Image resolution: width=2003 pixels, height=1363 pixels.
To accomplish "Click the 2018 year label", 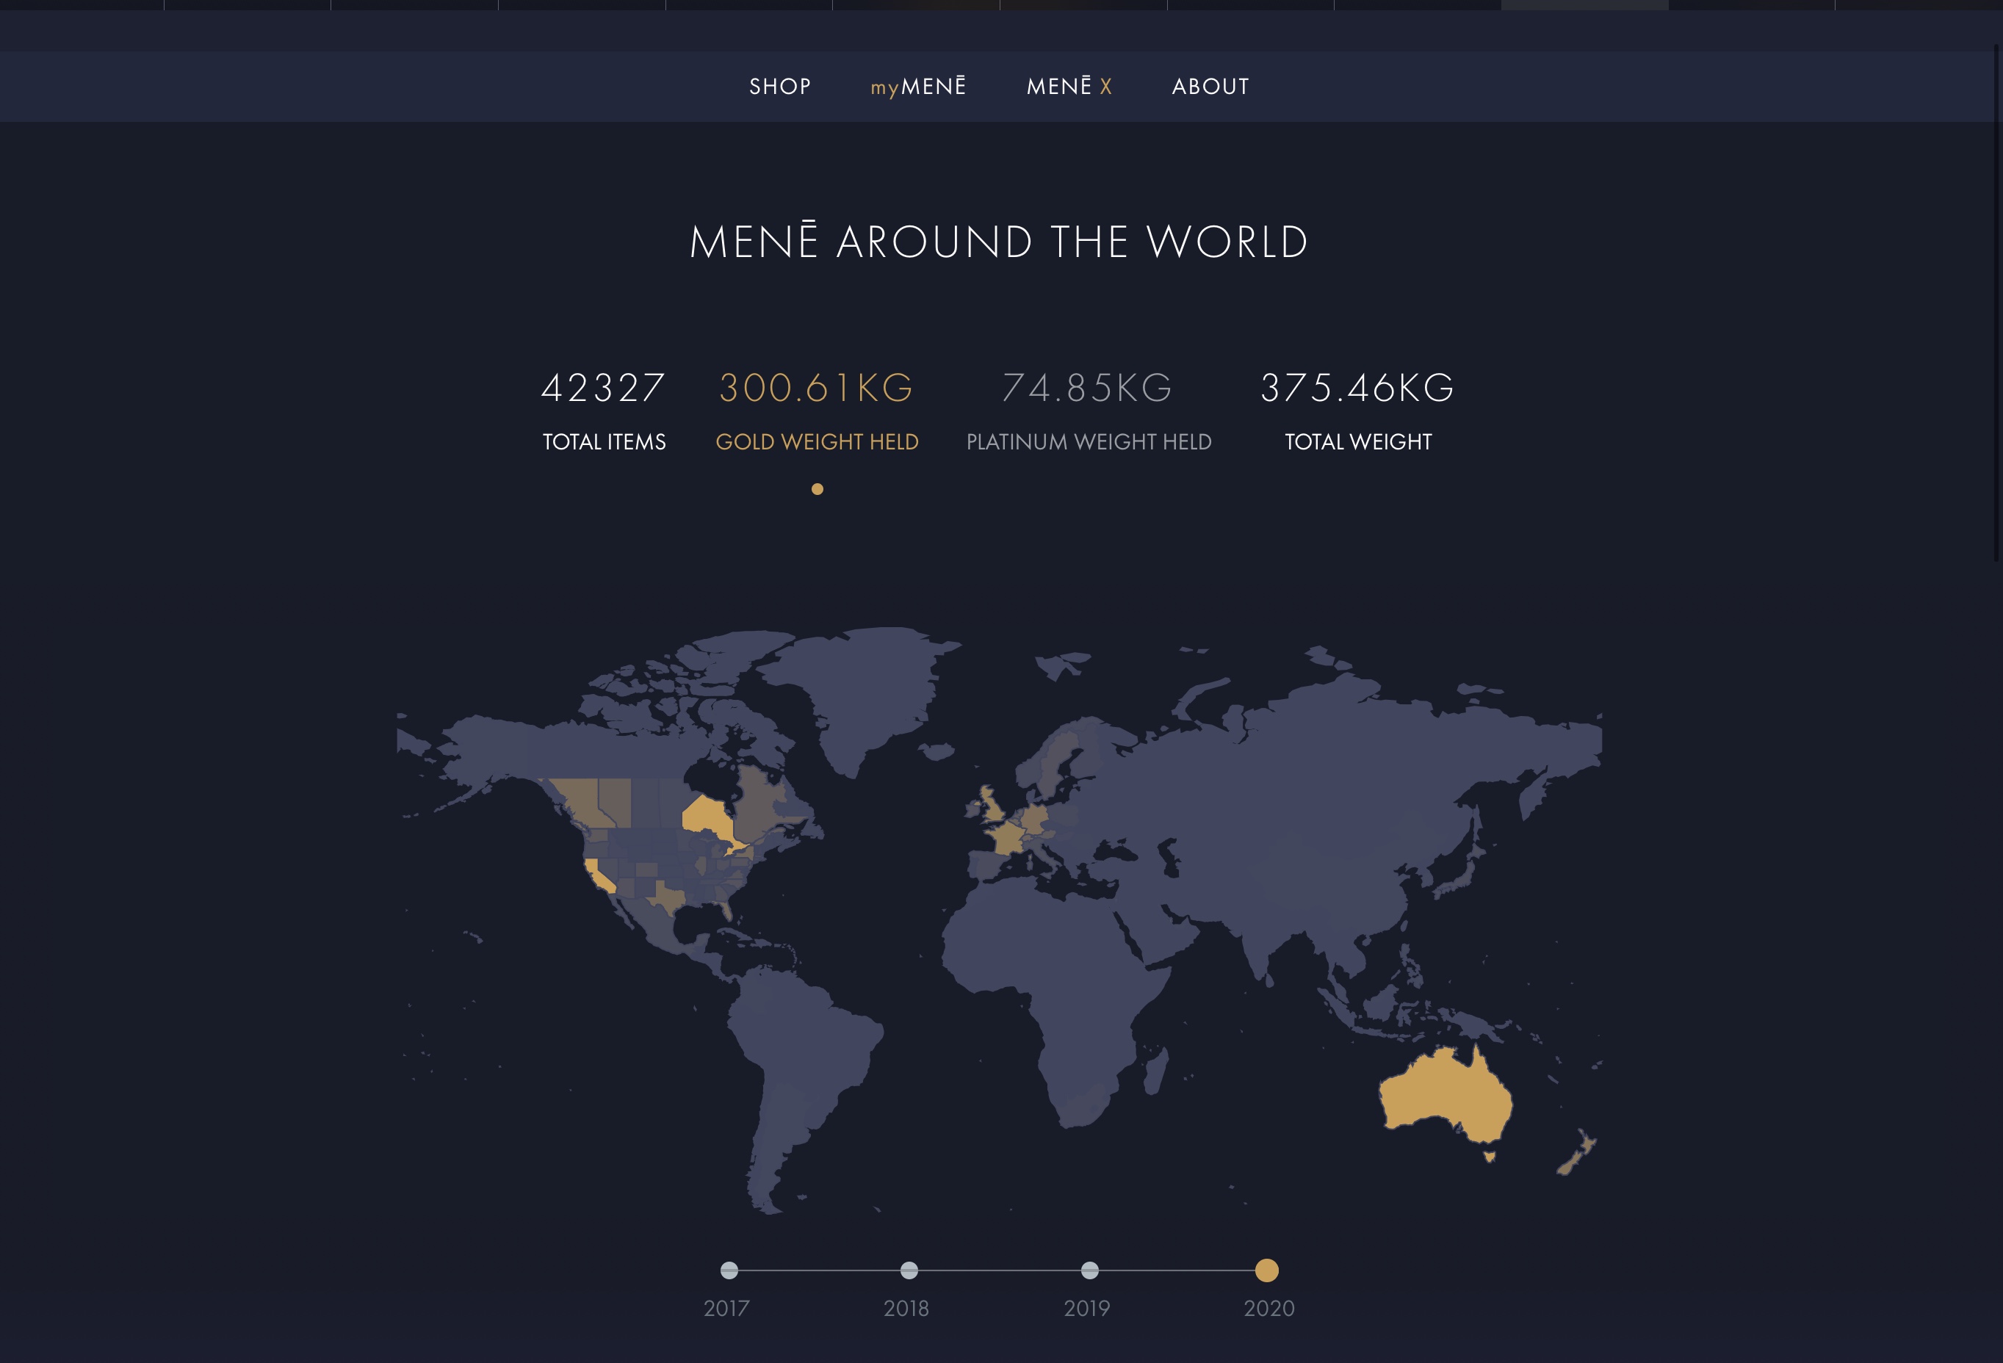I will pyautogui.click(x=906, y=1308).
